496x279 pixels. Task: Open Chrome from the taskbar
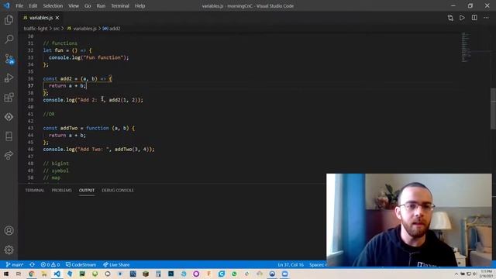coord(31,274)
